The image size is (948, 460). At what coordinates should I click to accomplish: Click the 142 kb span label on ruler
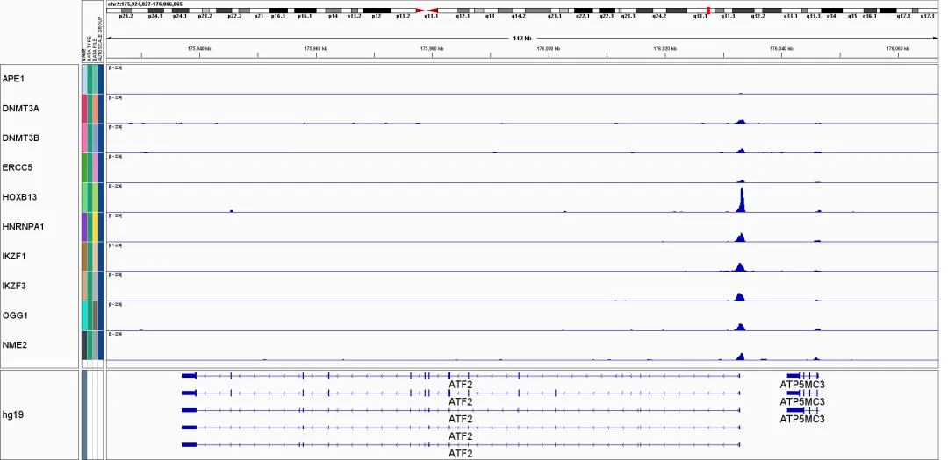(x=521, y=38)
